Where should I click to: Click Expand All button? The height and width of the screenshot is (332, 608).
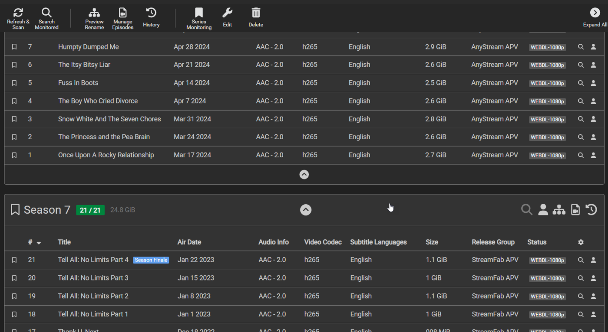[x=595, y=19]
